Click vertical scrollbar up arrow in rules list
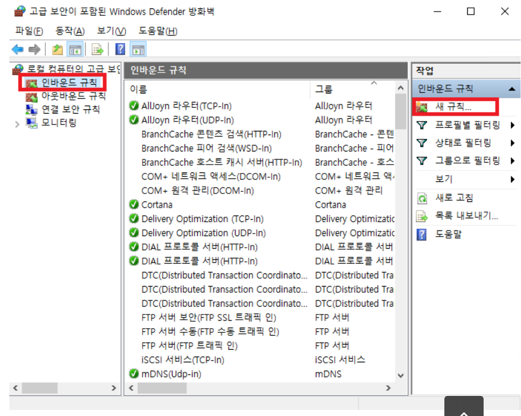Viewport: 521px width, 416px height. pyautogui.click(x=400, y=88)
